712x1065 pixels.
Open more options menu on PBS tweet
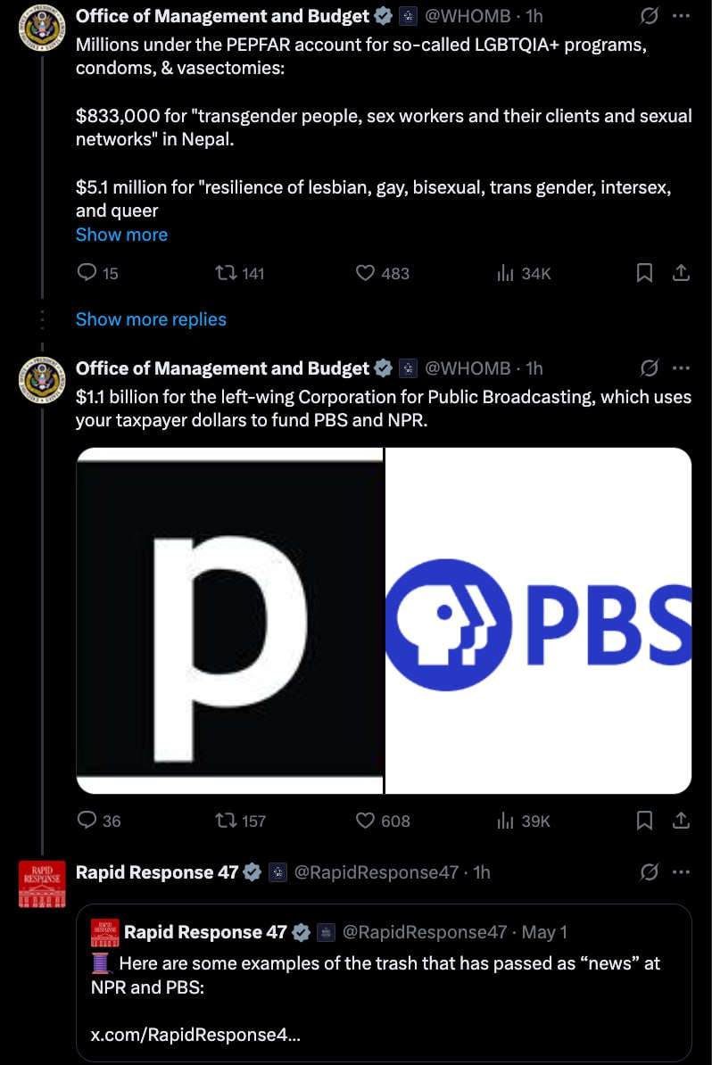tap(681, 368)
